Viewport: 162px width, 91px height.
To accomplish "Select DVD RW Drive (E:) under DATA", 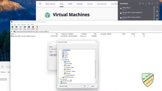I will pos(69,77).
